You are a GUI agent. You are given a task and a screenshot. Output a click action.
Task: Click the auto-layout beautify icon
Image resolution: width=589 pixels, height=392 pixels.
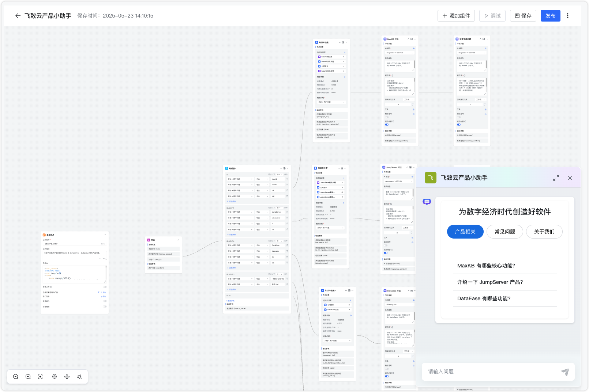79,377
